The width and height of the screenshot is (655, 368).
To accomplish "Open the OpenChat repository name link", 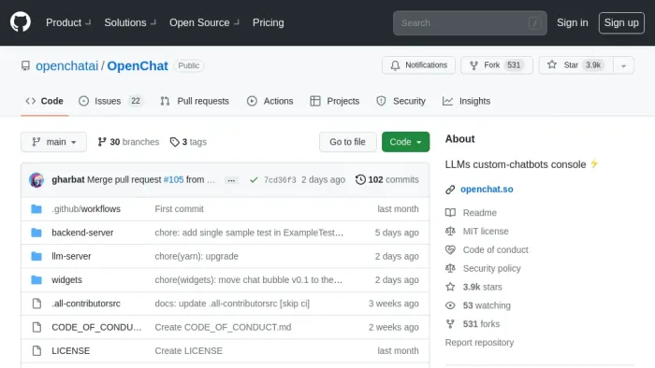I will click(138, 66).
